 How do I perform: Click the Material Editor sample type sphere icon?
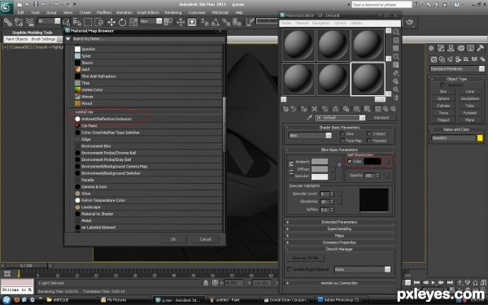click(396, 32)
